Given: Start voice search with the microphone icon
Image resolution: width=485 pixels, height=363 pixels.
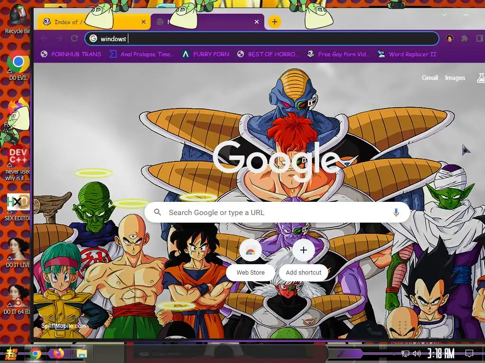Looking at the screenshot, I should tap(396, 212).
